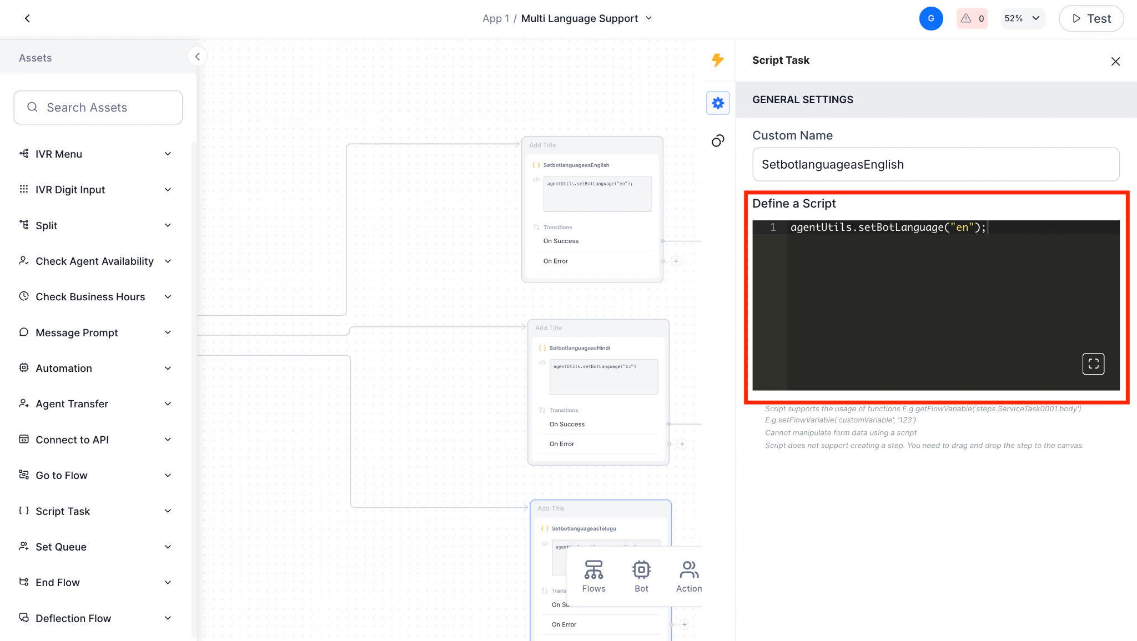
Task: Open Multi Language Support flow dropdown
Action: [648, 18]
